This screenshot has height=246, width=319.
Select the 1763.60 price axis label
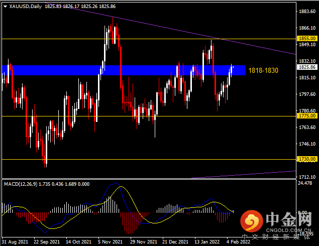tap(307, 128)
